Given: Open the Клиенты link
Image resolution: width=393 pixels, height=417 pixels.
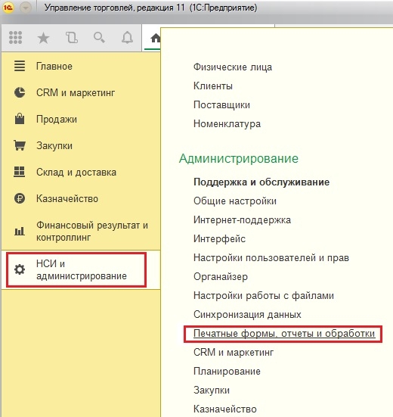Looking at the screenshot, I should [x=213, y=86].
